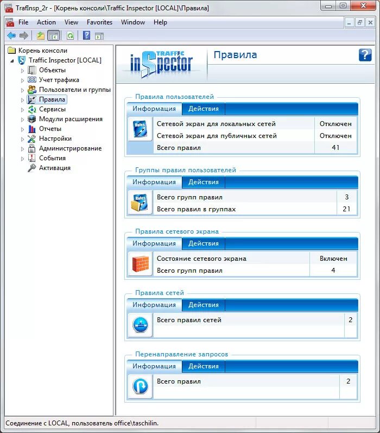The height and width of the screenshot is (433, 380).
Task: Open Действия tab in Правила пользователей
Action: 204,109
